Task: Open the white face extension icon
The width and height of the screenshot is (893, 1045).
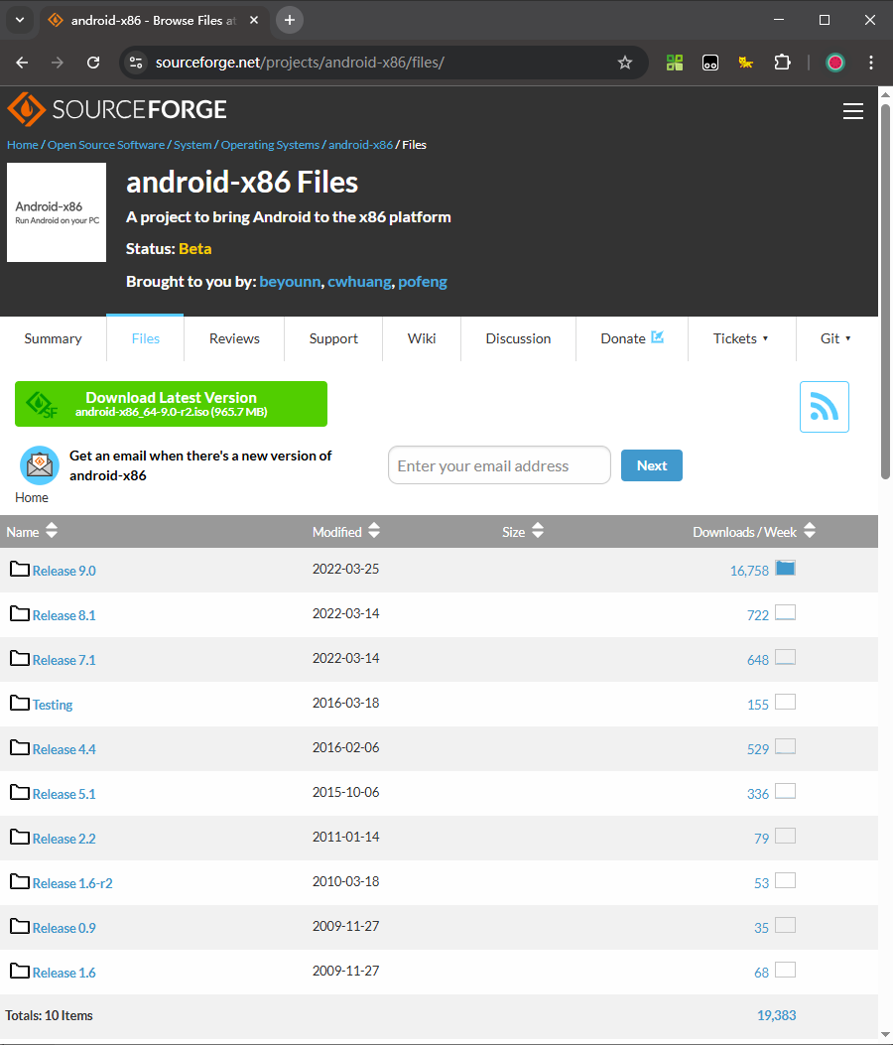Action: (710, 63)
